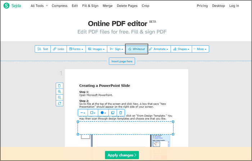Viewport: 252px width, 161px height.
Task: Click inside the selected whiteout rectangle
Action: point(126,128)
